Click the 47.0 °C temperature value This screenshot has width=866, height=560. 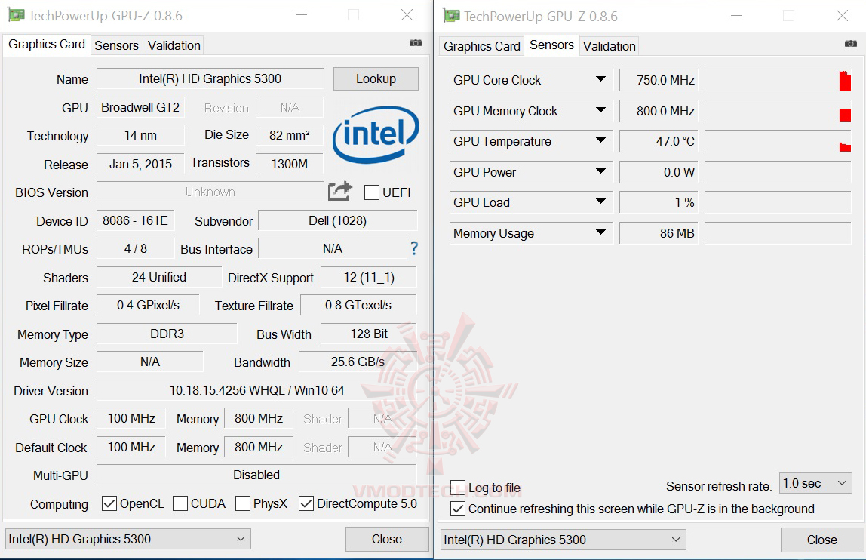click(x=659, y=142)
